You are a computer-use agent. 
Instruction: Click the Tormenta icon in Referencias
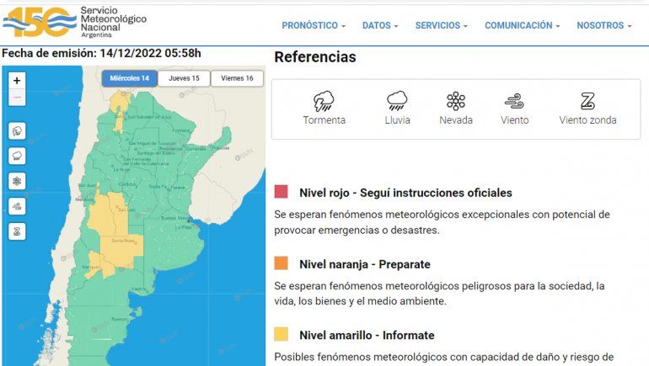click(324, 102)
